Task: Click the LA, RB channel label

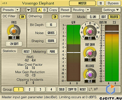Action: pos(93,89)
